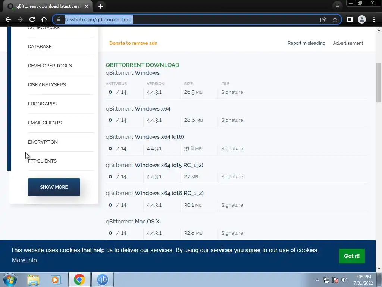Image resolution: width=382 pixels, height=287 pixels.
Task: Open Signature for 27 MB file
Action: point(232,177)
